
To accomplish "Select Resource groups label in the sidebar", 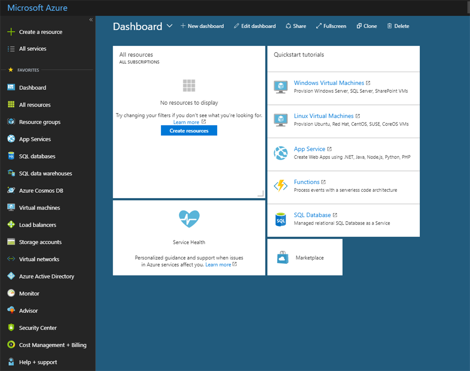I will (x=40, y=122).
